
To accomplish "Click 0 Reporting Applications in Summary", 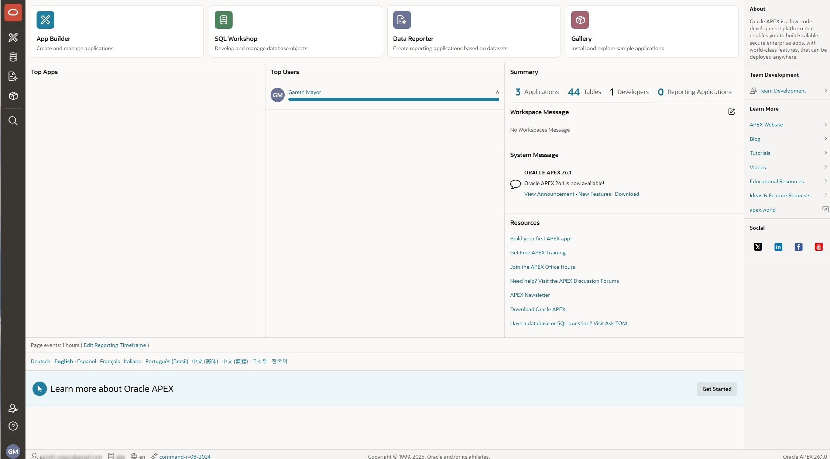I will [x=694, y=92].
